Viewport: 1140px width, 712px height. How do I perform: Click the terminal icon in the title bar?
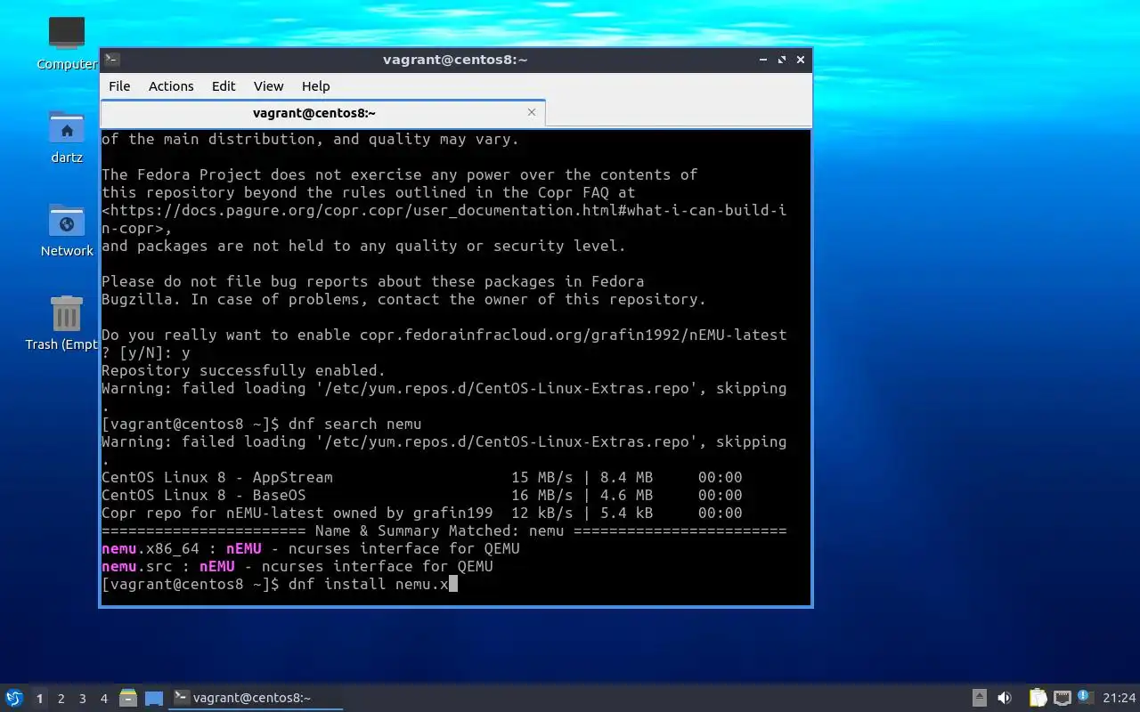tap(112, 60)
